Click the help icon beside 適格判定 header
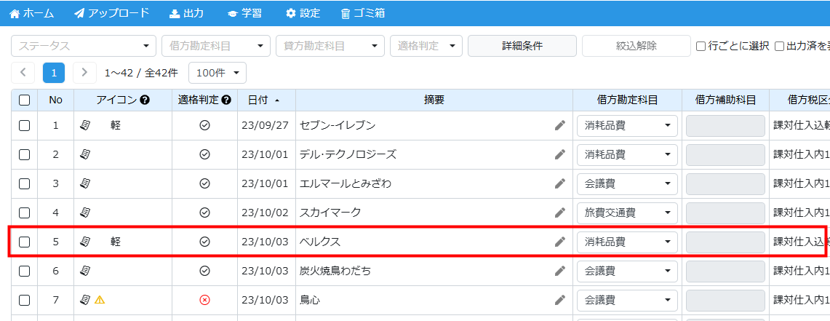Viewport: 830px width, 321px height. pyautogui.click(x=226, y=100)
